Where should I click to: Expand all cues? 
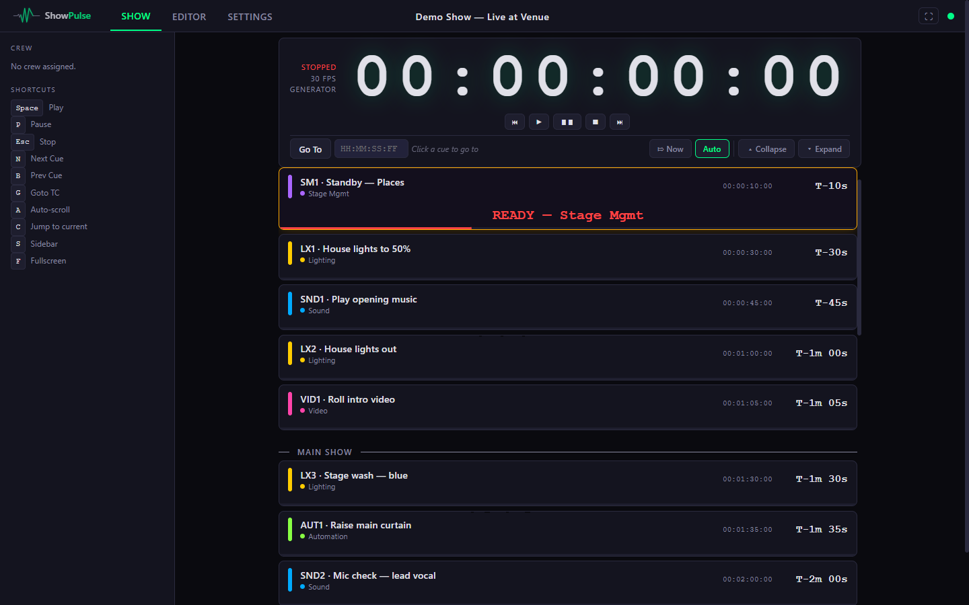(x=824, y=149)
